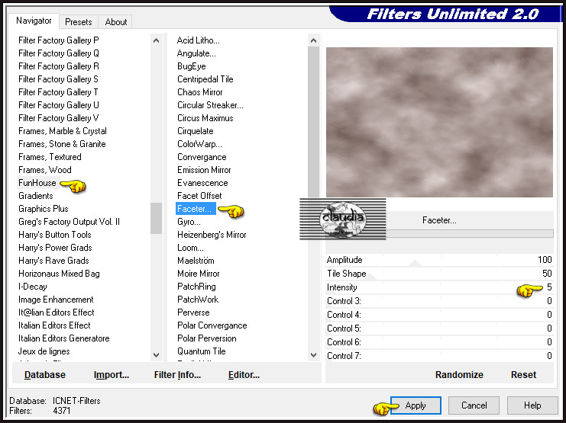Screen dimensions: 566x423
Task: Select Filter Factory Gallery S
Action: tap(58, 79)
